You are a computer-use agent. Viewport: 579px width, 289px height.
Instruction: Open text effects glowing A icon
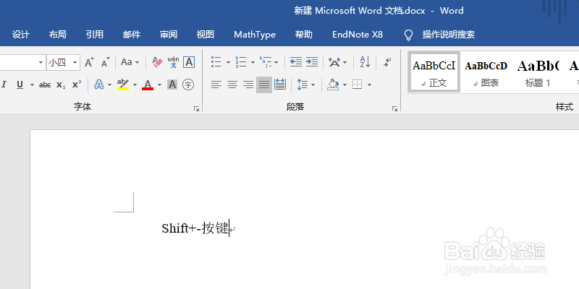tap(99, 85)
